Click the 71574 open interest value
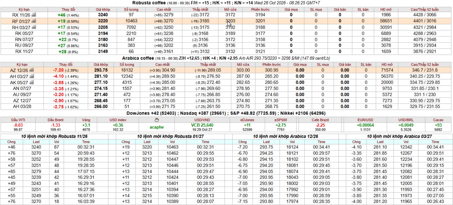Screen dimensions: 453x205 pyautogui.click(x=387, y=70)
